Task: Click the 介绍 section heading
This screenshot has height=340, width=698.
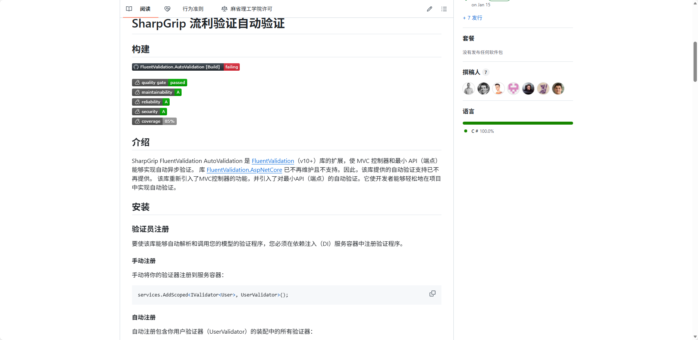Action: 141,142
